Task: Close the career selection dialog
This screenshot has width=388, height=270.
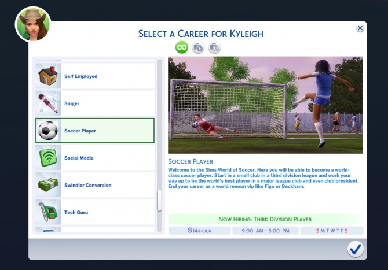Action: (360, 28)
